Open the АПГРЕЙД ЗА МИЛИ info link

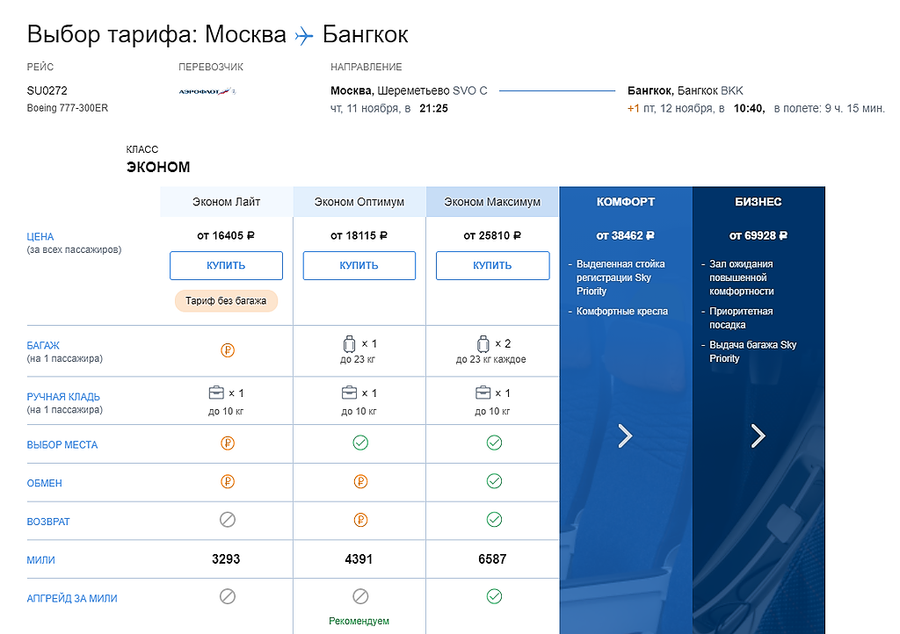pos(72,599)
